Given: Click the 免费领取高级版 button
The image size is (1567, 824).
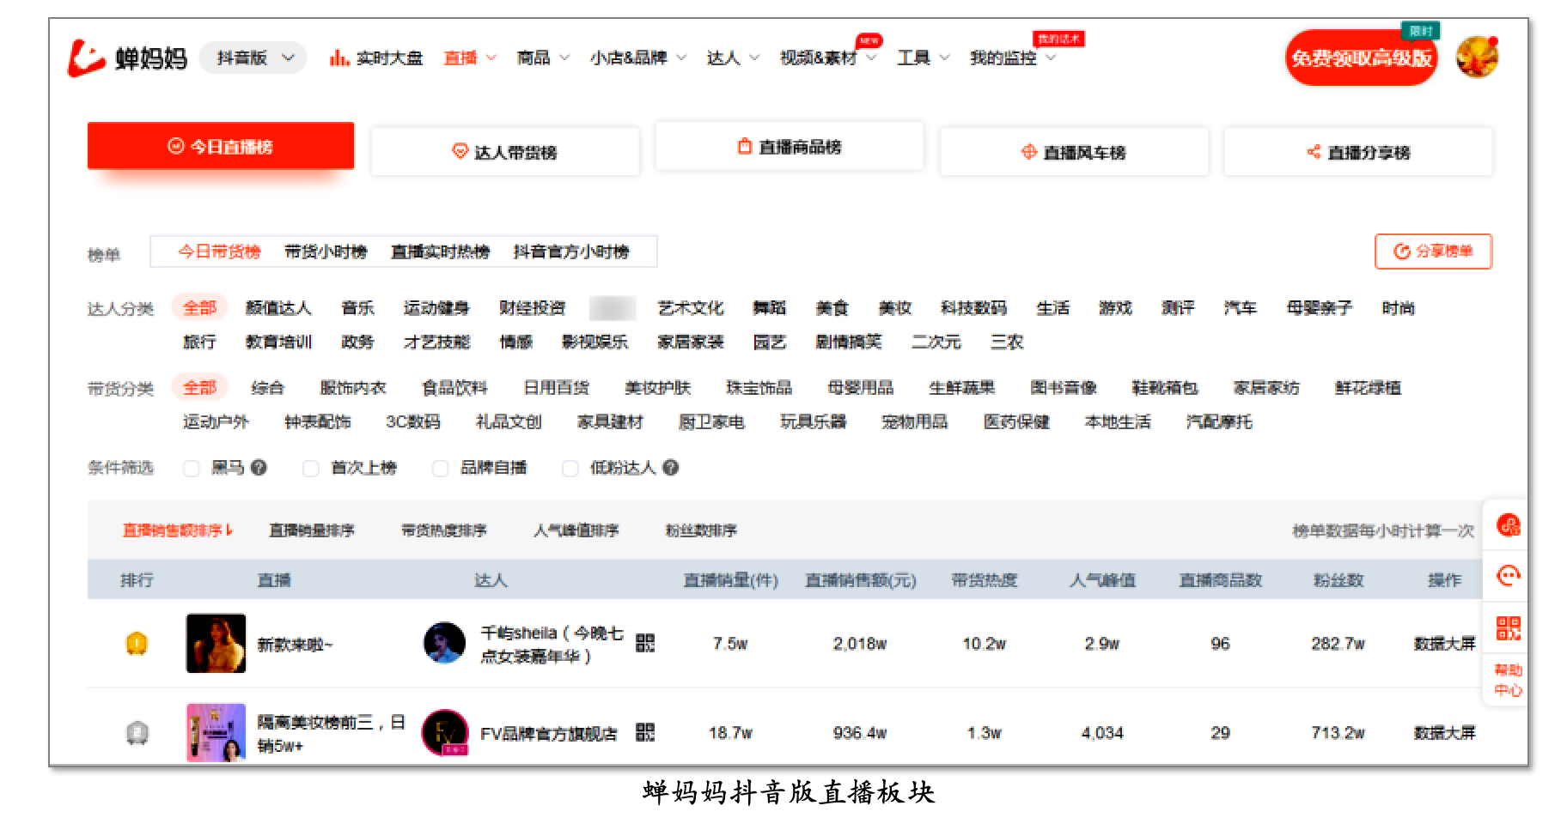Looking at the screenshot, I should point(1361,58).
